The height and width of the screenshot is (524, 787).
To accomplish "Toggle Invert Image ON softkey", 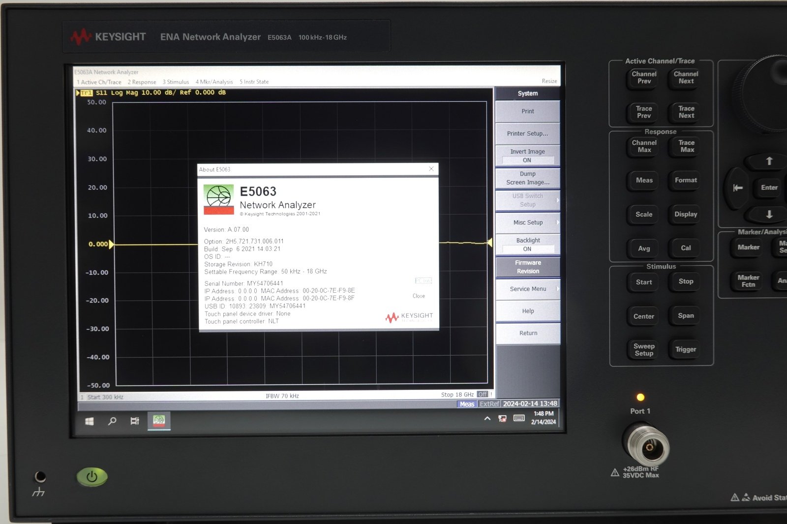I will click(x=528, y=156).
